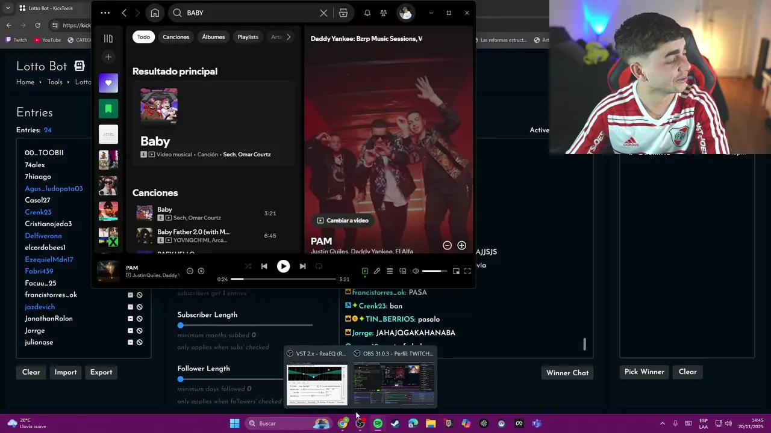Open Spotify Home
Image resolution: width=771 pixels, height=433 pixels.
155,13
